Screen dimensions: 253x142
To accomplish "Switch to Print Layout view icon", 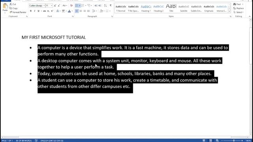I will [211, 140].
